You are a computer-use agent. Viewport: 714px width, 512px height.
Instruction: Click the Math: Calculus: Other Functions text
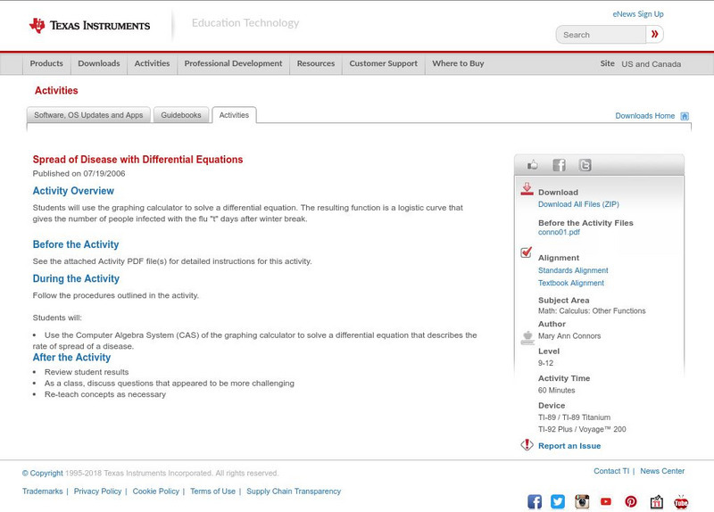[x=592, y=311]
